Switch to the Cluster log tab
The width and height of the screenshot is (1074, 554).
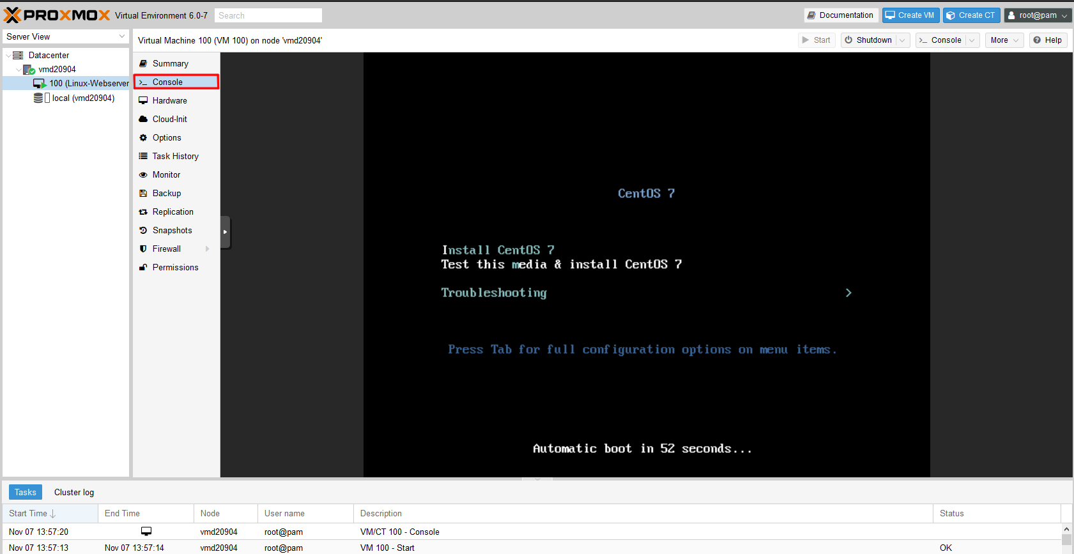pyautogui.click(x=74, y=492)
